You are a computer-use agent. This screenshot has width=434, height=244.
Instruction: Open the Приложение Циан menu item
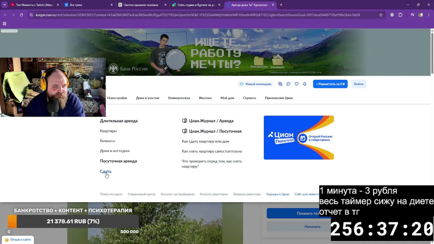point(279,98)
